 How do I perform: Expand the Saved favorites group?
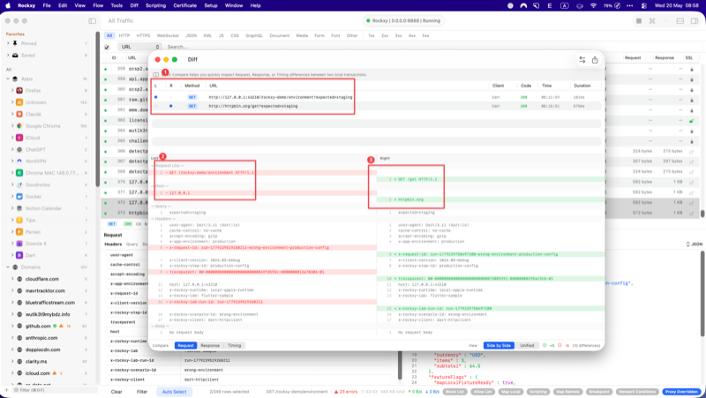click(8, 56)
